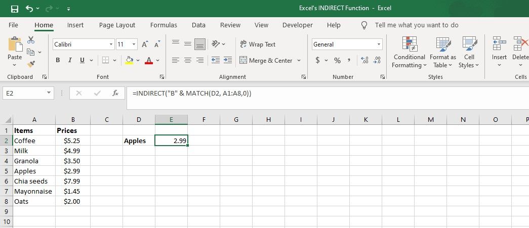This screenshot has width=529, height=228.
Task: Click the Merge & Center button
Action: click(270, 61)
